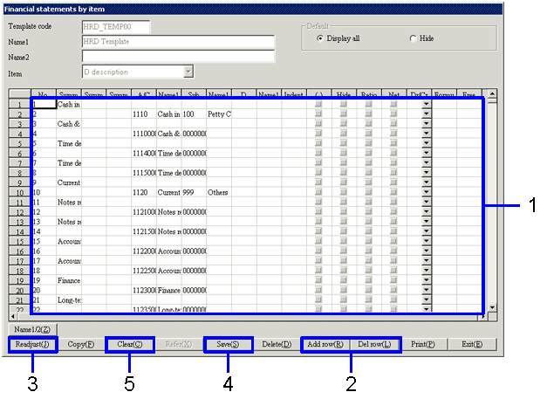
Task: Select the Display all radio button
Action: click(320, 38)
